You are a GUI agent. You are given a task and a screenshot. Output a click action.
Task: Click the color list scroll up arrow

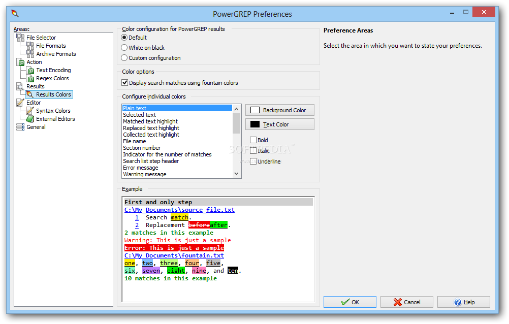coord(236,109)
